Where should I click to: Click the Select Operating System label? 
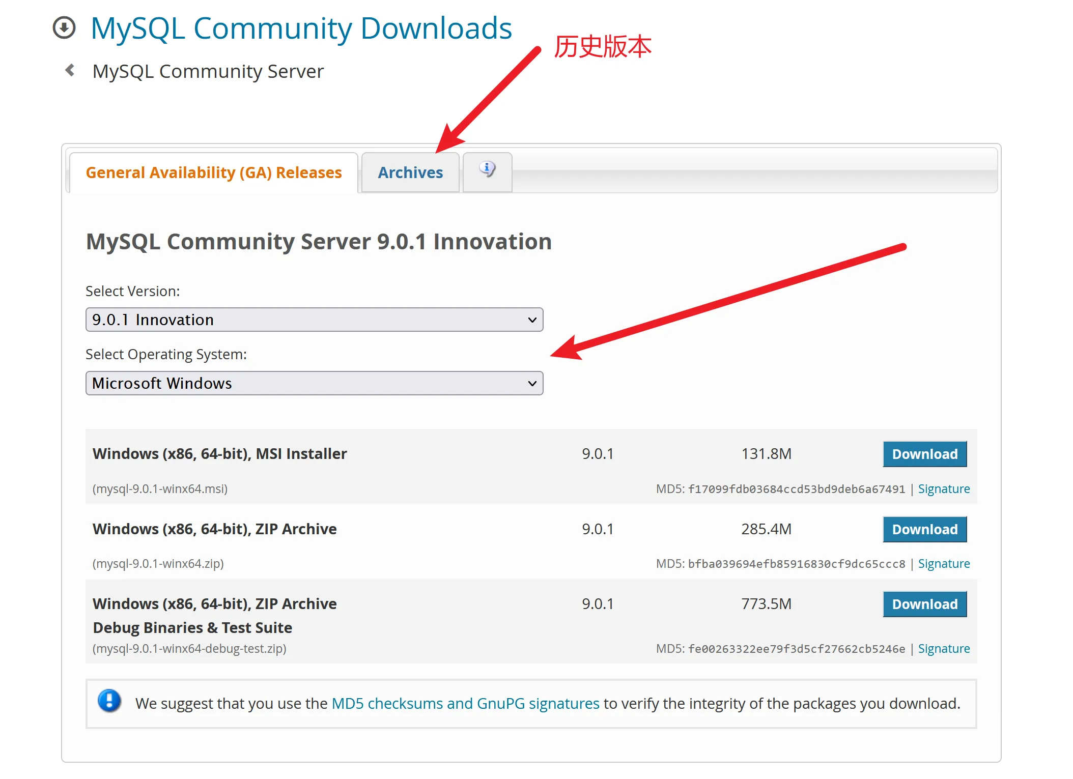click(166, 354)
